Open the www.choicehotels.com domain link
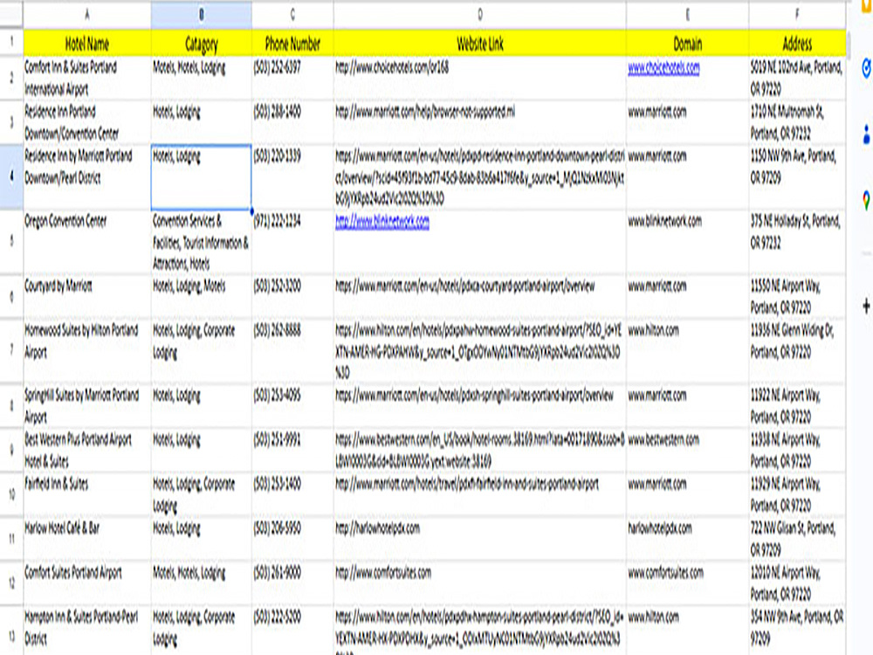This screenshot has width=873, height=655. pyautogui.click(x=663, y=68)
